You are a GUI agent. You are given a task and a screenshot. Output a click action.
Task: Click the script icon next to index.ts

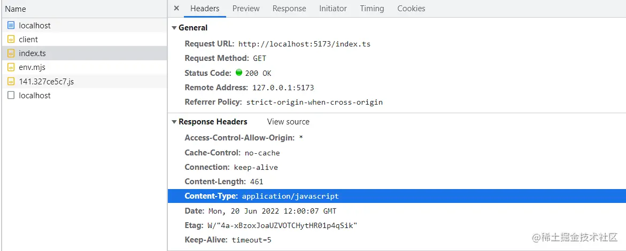[11, 53]
